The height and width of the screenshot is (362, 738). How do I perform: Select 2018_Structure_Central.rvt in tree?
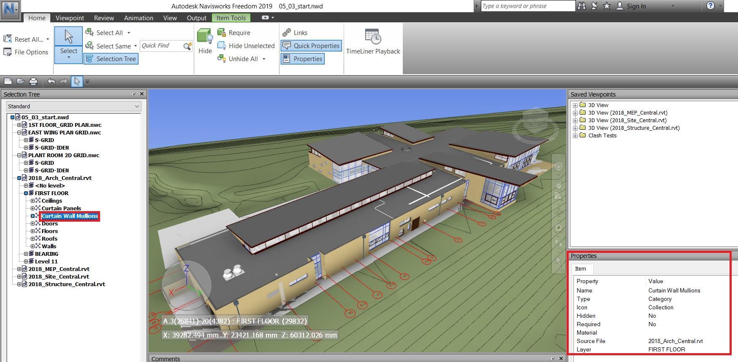click(67, 284)
